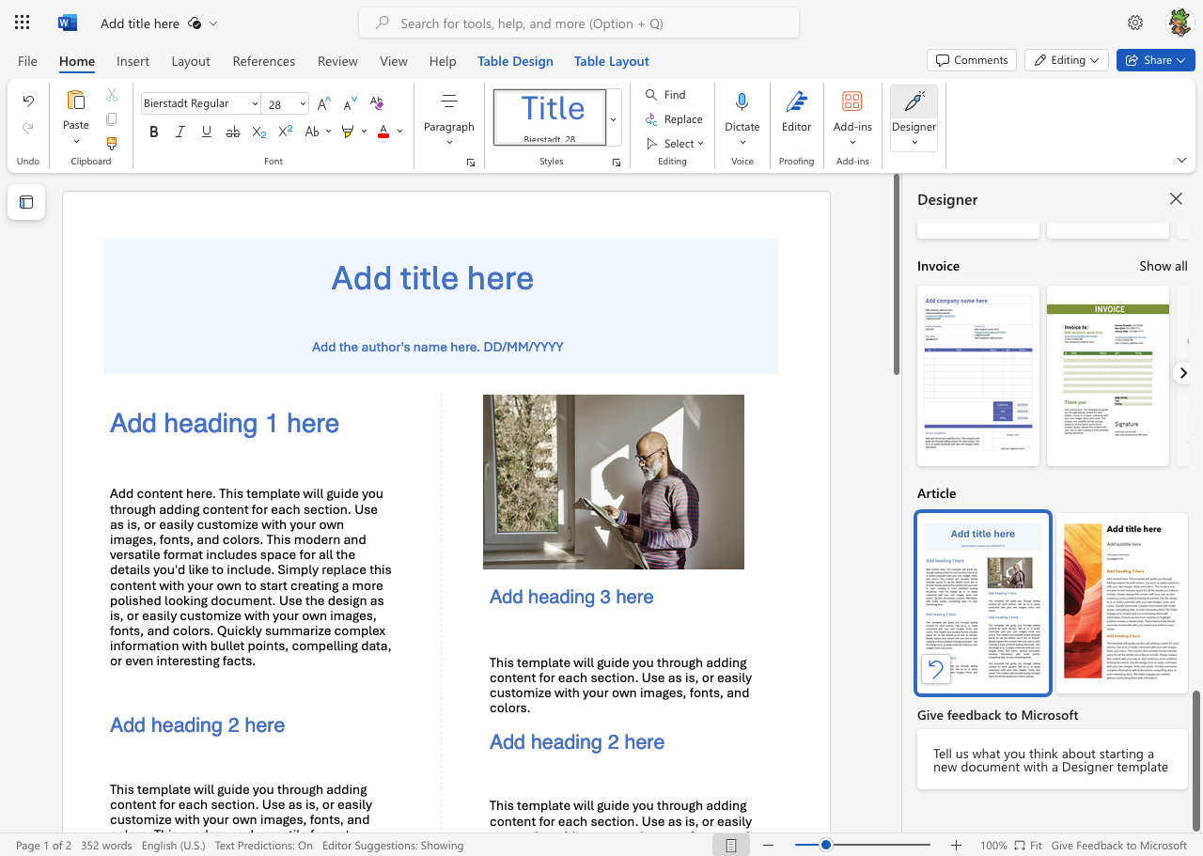Viewport: 1203px width, 856px height.
Task: Expand Paste options arrow
Action: [x=76, y=142]
